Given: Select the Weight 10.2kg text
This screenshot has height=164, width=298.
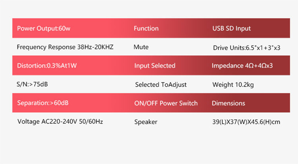Looking at the screenshot, I should click(233, 85).
